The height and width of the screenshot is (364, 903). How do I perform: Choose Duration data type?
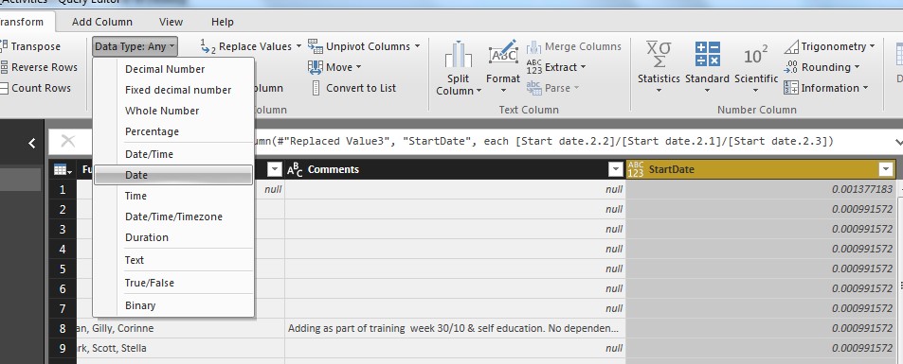coord(173,237)
